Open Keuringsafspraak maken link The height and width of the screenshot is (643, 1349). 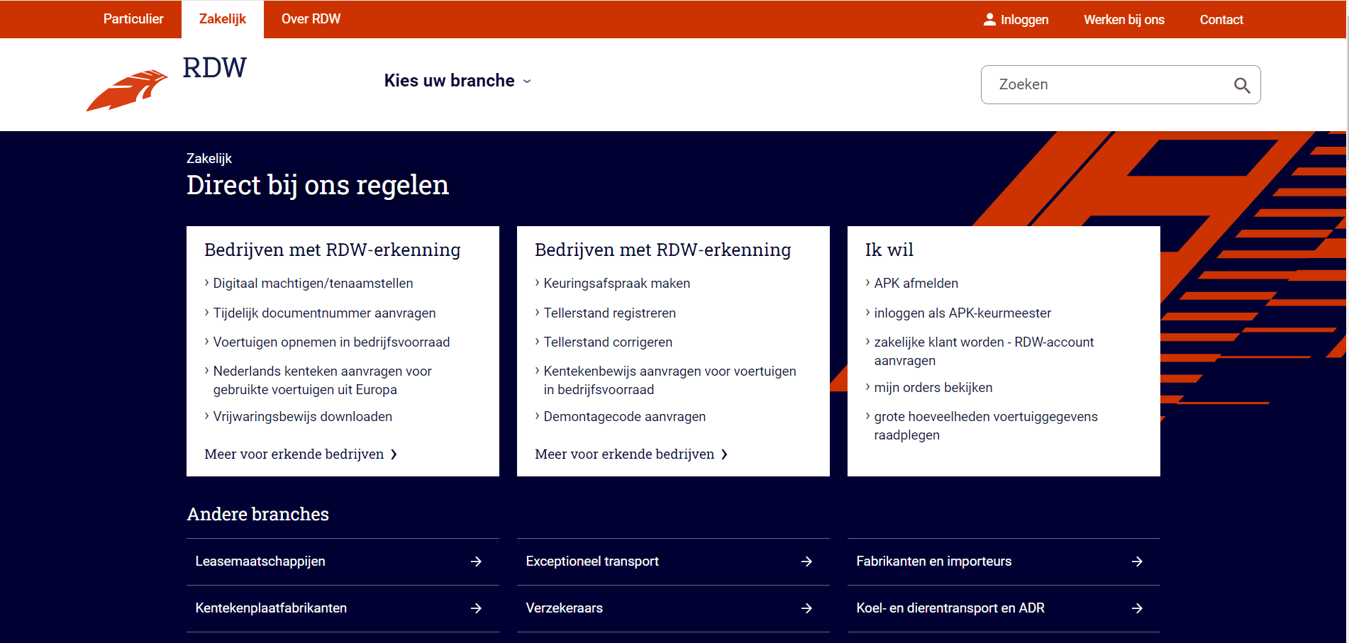point(616,284)
